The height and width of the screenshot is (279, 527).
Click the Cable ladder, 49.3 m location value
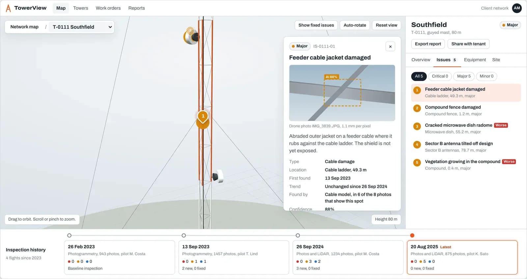pos(346,170)
